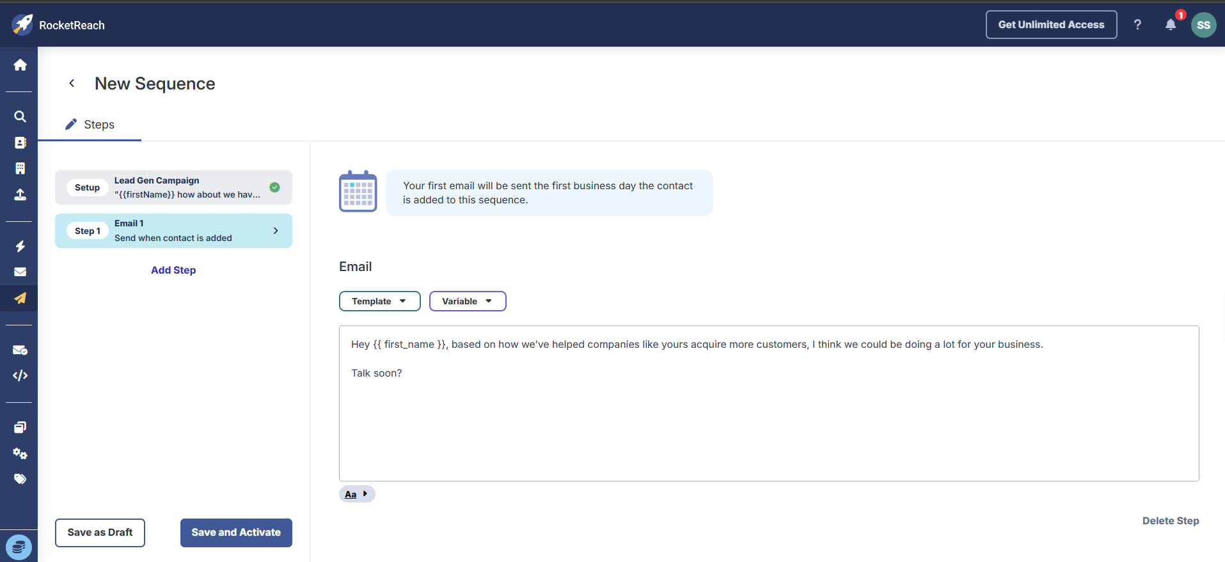Go back using the arrow beside New Sequence
This screenshot has width=1225, height=562.
tap(72, 83)
